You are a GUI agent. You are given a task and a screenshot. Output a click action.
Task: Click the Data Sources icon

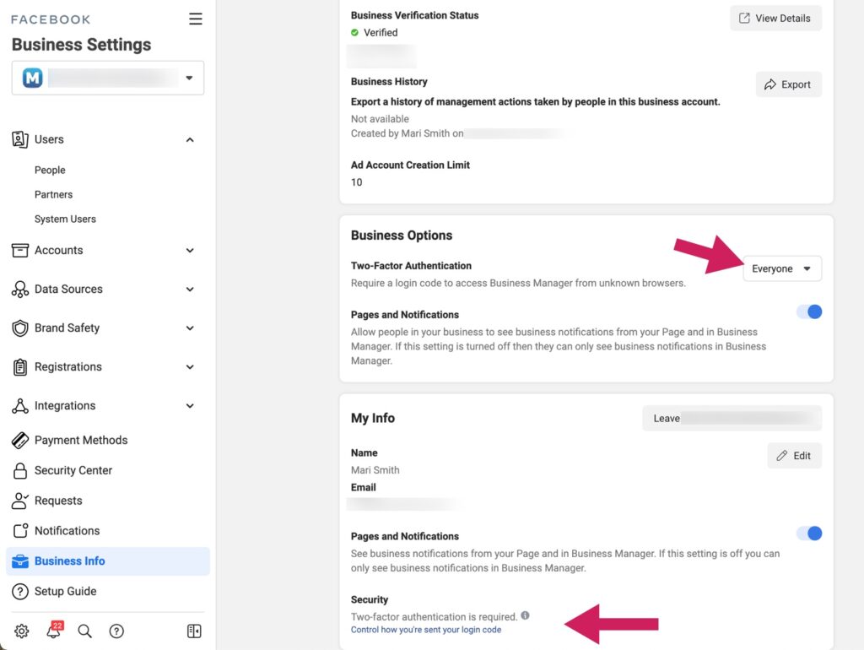pyautogui.click(x=20, y=289)
